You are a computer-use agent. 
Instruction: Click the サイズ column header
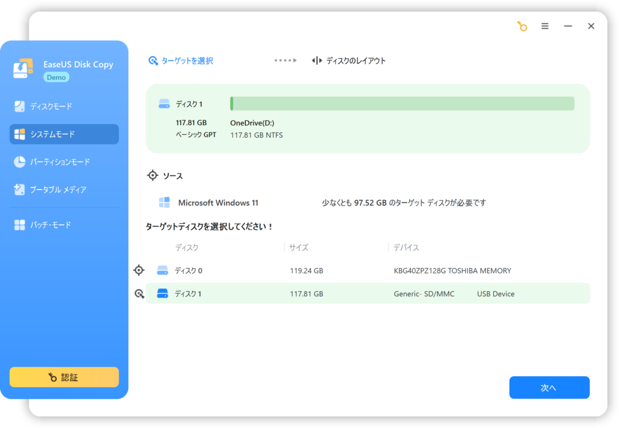click(x=299, y=248)
